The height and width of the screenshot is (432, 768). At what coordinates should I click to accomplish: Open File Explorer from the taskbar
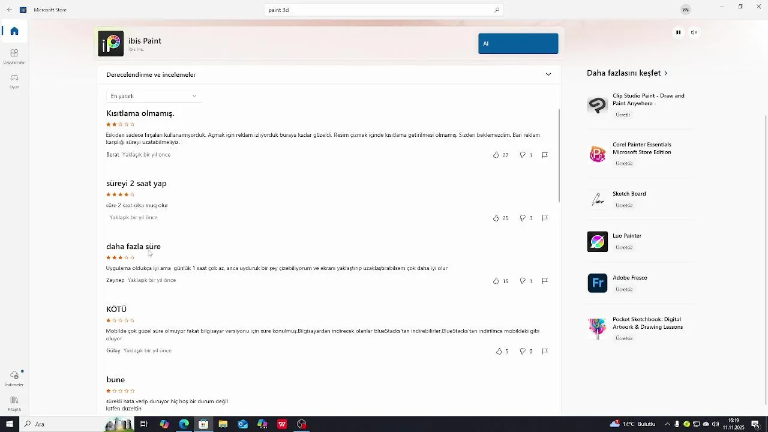click(x=223, y=424)
